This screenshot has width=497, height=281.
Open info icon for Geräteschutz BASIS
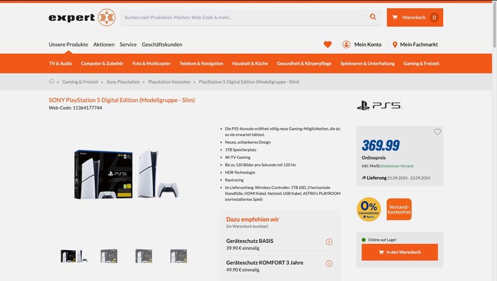pyautogui.click(x=329, y=242)
